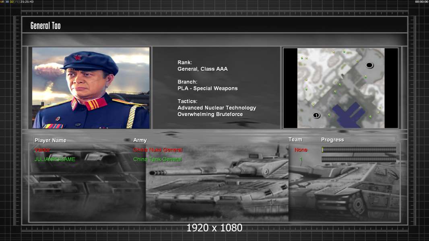Click 'China Tank General' army entry
This screenshot has height=241, width=429.
[x=157, y=159]
